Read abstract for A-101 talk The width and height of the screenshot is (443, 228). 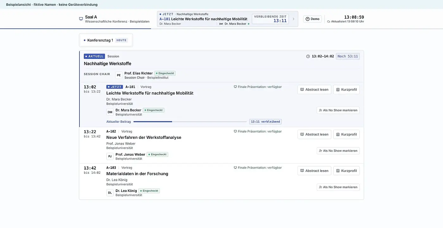pyautogui.click(x=314, y=89)
